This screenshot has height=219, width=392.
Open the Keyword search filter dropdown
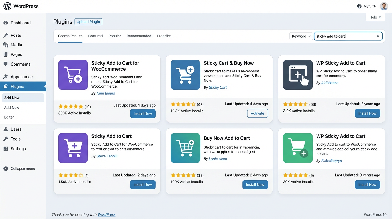pyautogui.click(x=301, y=36)
